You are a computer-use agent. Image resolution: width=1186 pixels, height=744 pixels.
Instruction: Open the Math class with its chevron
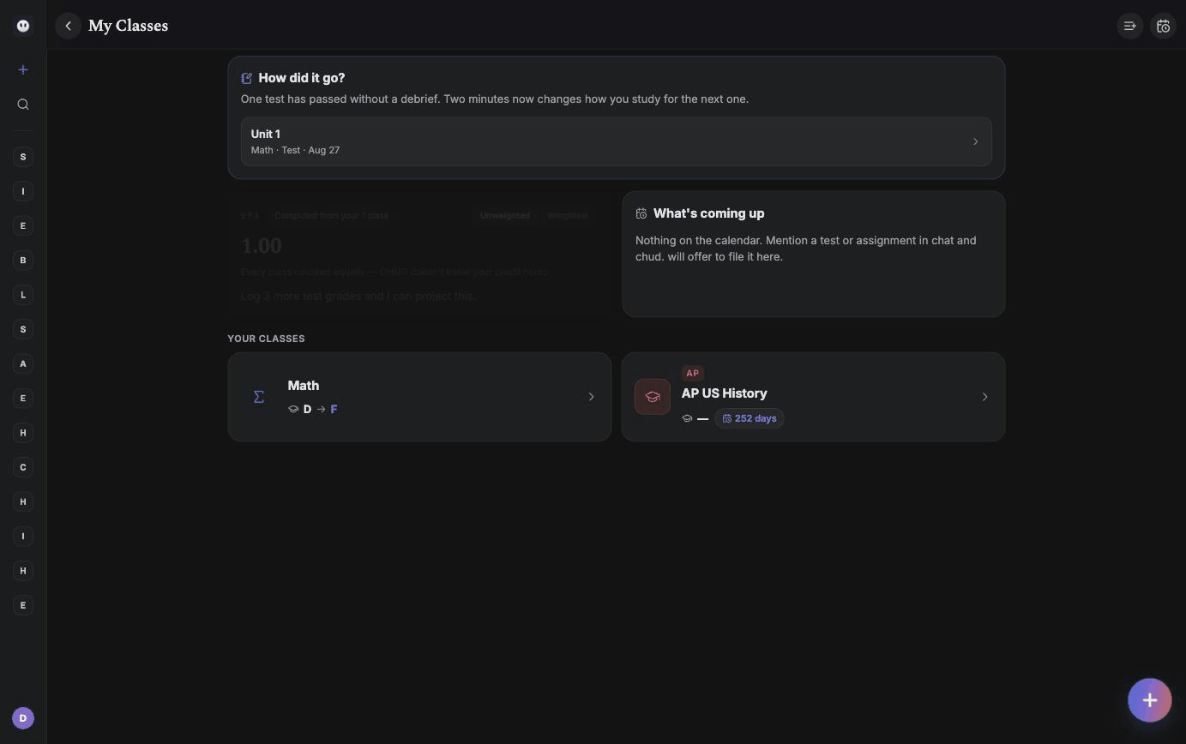coord(591,397)
